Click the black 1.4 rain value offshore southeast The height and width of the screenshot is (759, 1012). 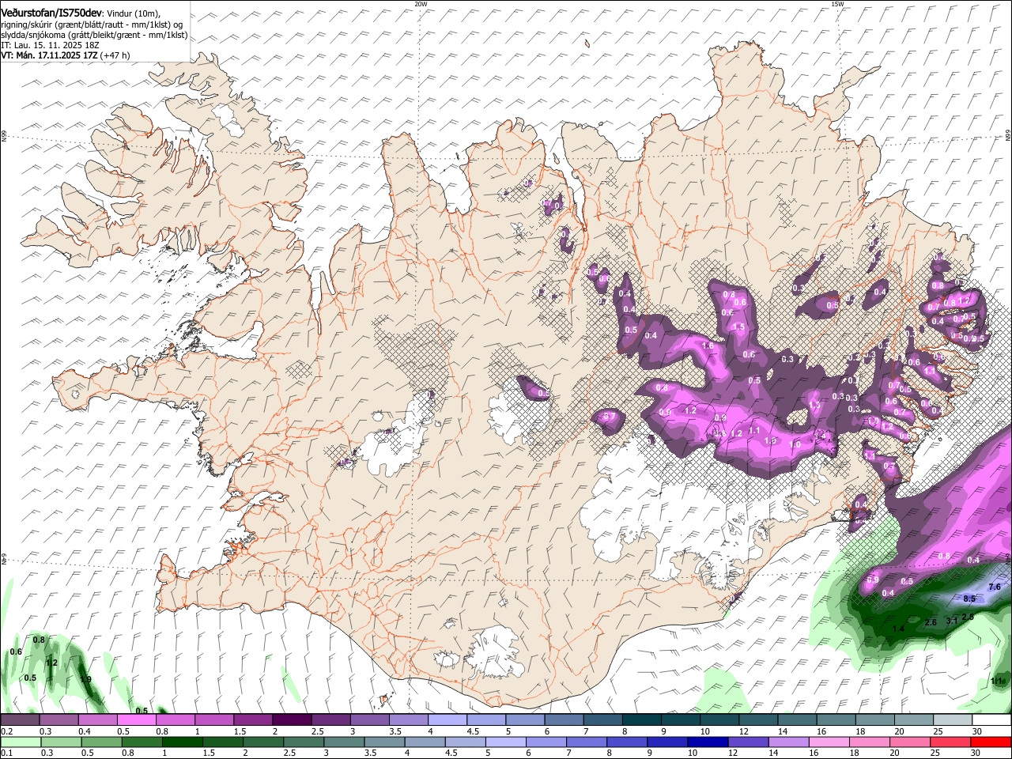898,629
